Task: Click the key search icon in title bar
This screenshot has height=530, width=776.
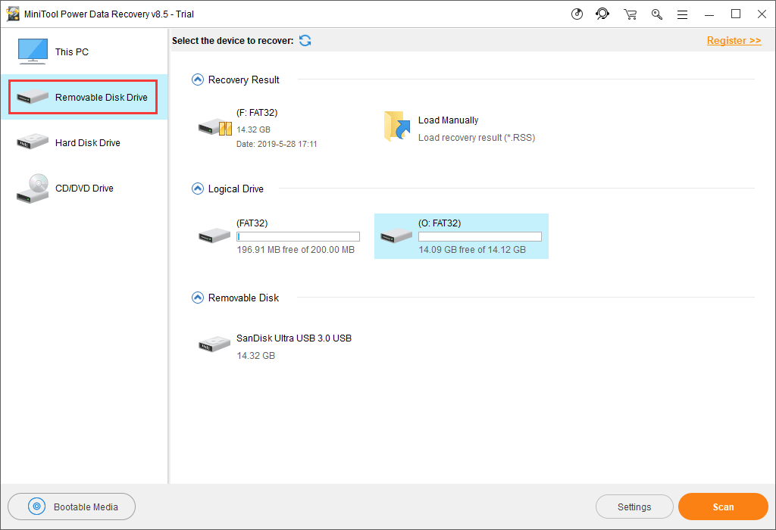Action: (656, 14)
